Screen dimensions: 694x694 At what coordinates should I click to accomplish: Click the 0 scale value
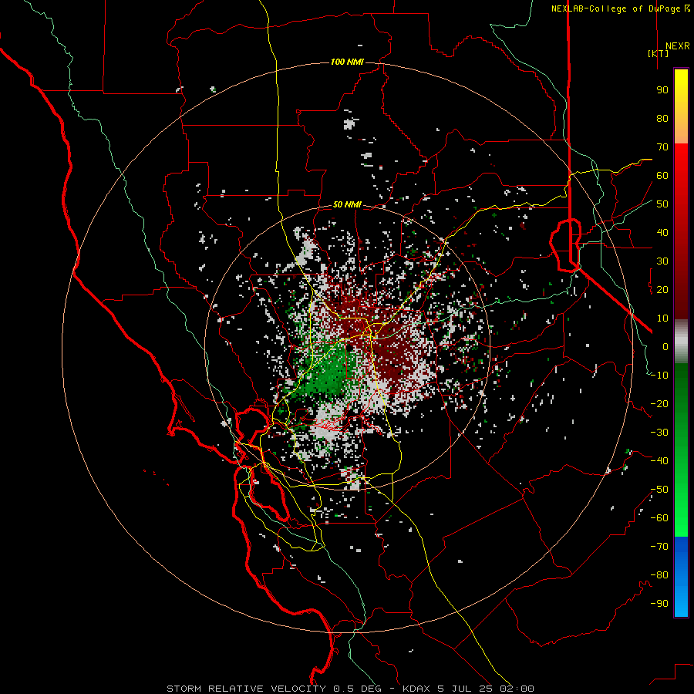tap(665, 346)
